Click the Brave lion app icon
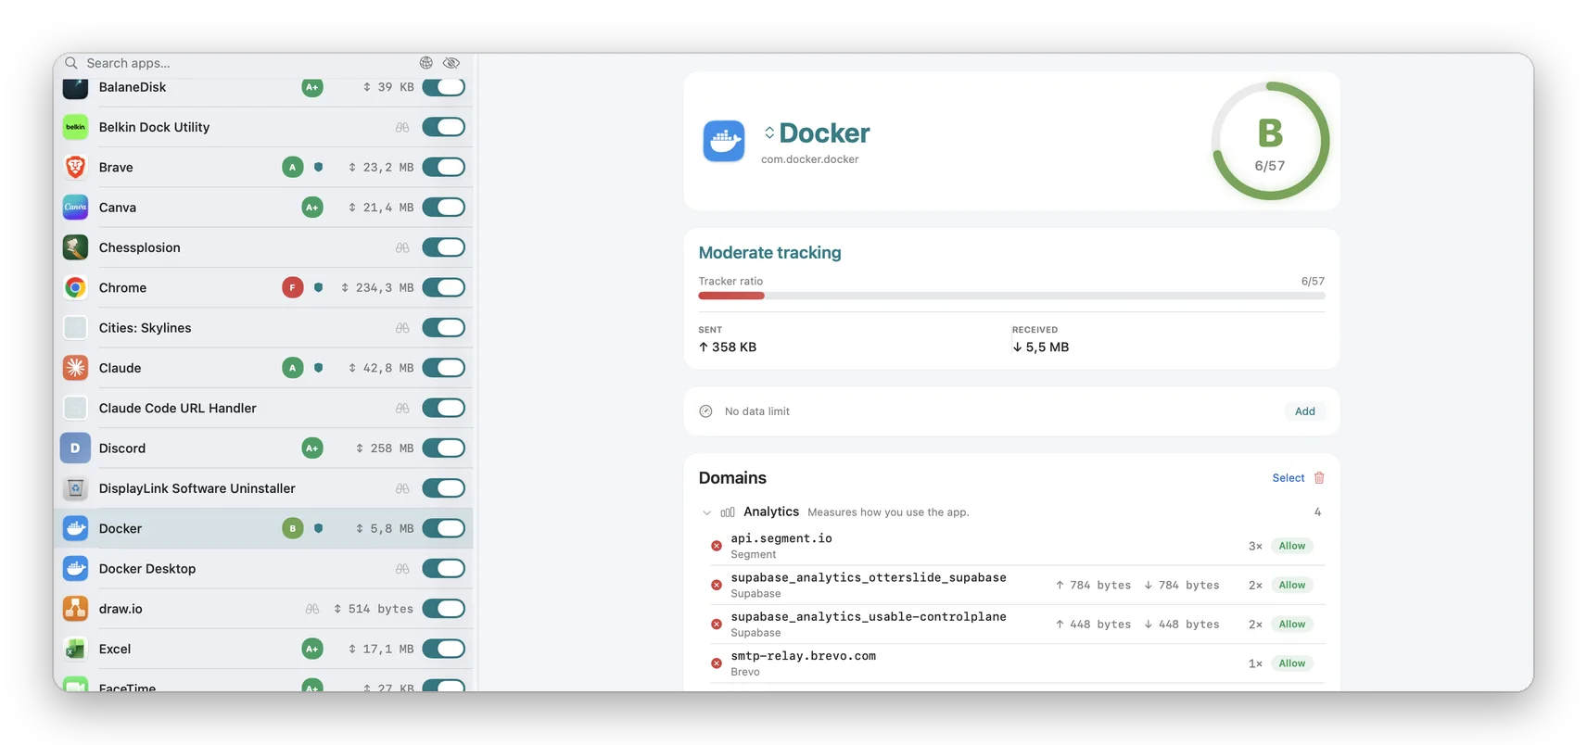Viewport: 1587px width, 745px height. (76, 167)
